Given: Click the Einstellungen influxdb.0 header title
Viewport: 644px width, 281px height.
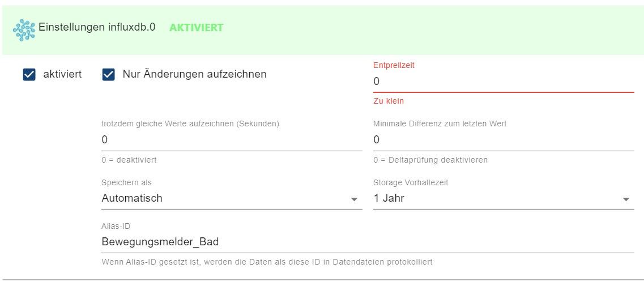Looking at the screenshot, I should click(x=97, y=27).
